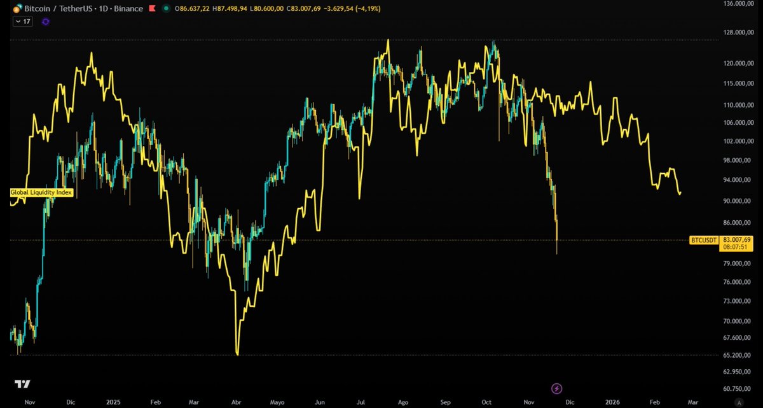Click the 136.000,00 price axis label
The height and width of the screenshot is (408, 763).
pos(739,4)
